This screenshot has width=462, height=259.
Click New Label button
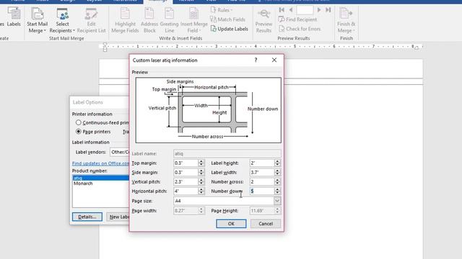coord(118,217)
